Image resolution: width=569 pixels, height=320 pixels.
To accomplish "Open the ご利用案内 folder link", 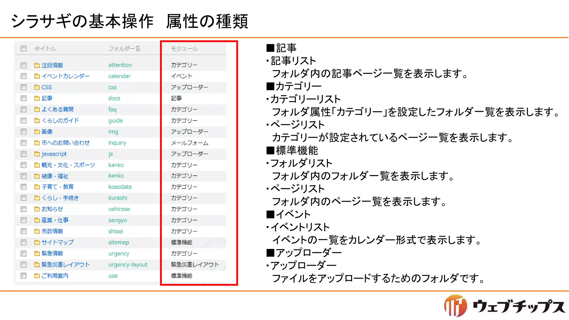I will (x=55, y=276).
